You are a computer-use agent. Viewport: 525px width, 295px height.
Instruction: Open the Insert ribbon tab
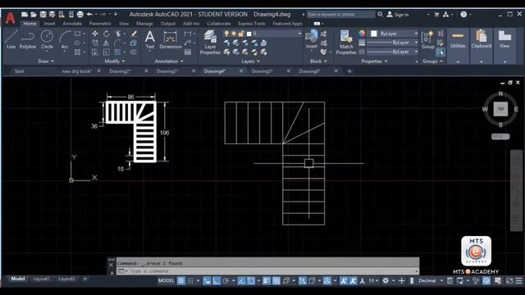[x=49, y=24]
